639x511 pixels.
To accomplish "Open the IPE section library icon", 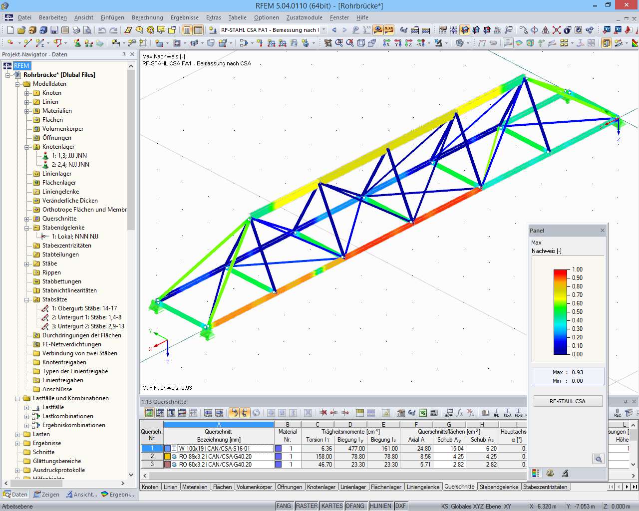I will coord(496,413).
